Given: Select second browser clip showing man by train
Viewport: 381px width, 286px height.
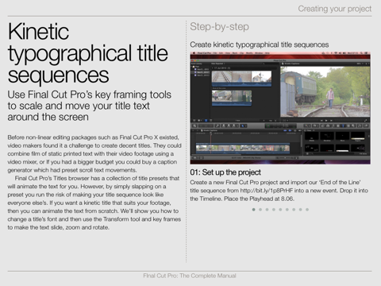Looking at the screenshot, I should (x=232, y=98).
